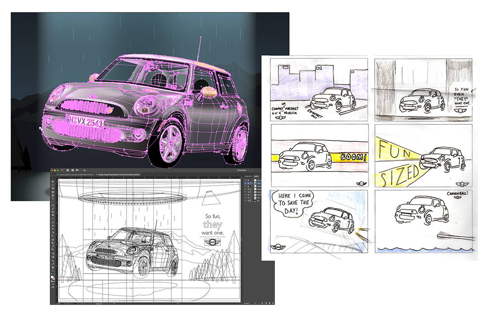Close the first document tab
The height and width of the screenshot is (316, 489).
pyautogui.click(x=57, y=175)
